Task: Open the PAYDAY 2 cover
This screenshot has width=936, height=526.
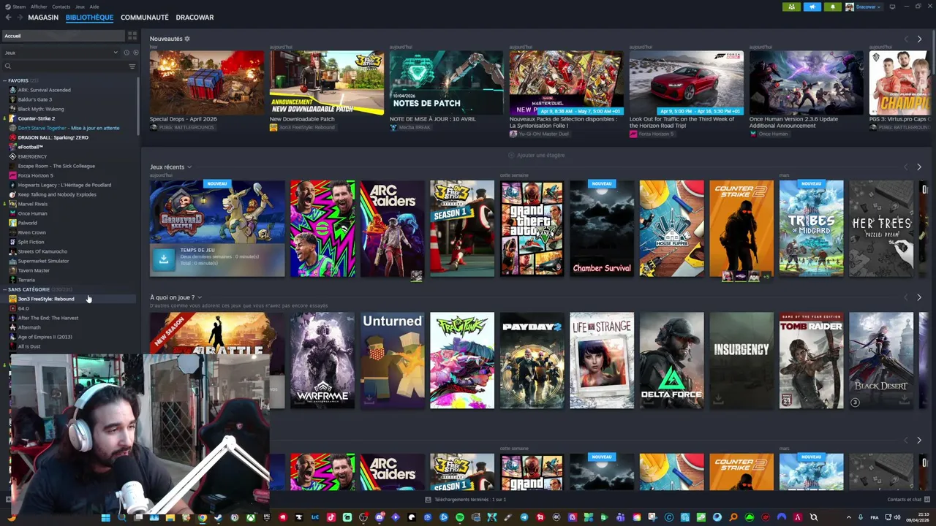Action: tap(532, 361)
